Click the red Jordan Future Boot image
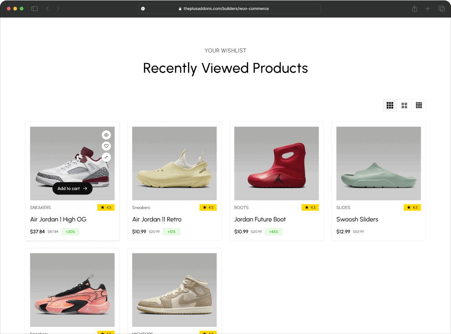 coord(276,164)
